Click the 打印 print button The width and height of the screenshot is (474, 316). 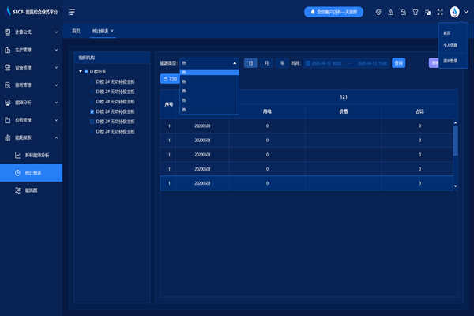[x=170, y=79]
